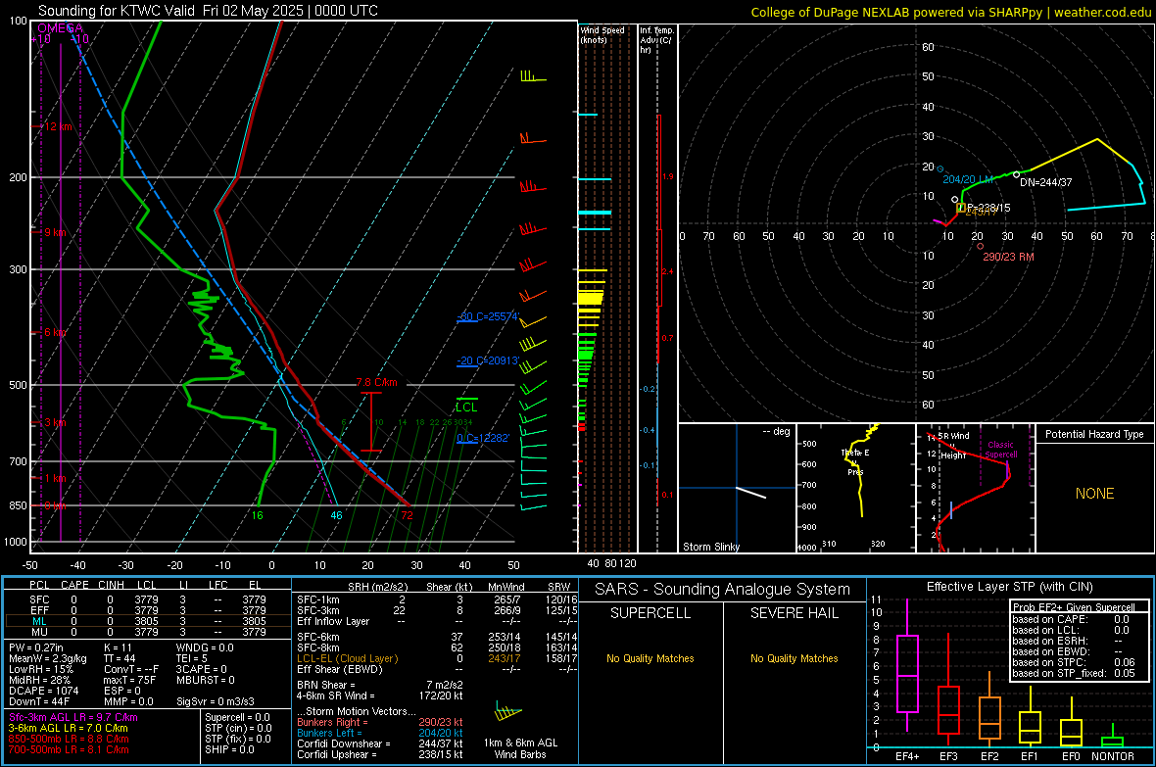Image resolution: width=1156 pixels, height=767 pixels.
Task: Click the '-30 C=25574' height label
Action: (488, 316)
